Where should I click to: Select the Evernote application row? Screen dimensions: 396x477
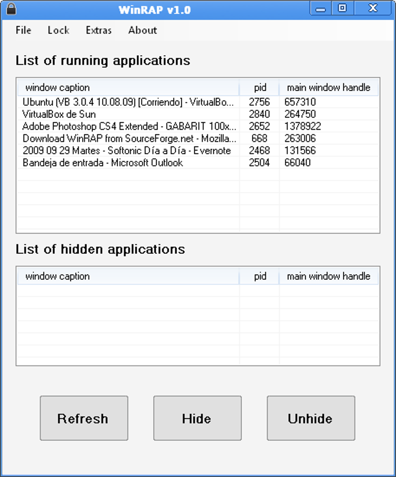point(198,150)
